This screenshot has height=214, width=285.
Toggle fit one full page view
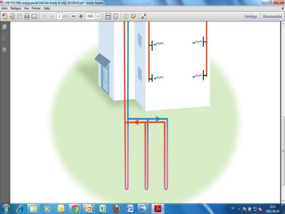(x=116, y=16)
